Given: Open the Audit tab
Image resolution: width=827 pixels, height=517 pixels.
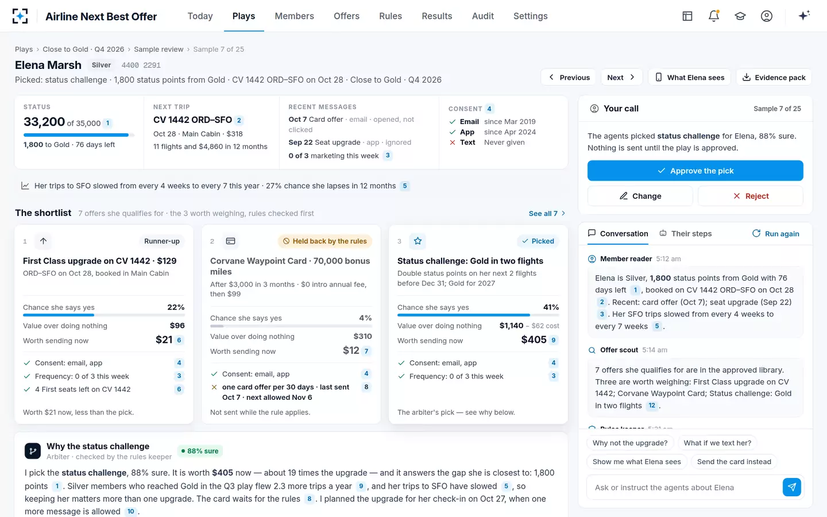Looking at the screenshot, I should coord(483,16).
